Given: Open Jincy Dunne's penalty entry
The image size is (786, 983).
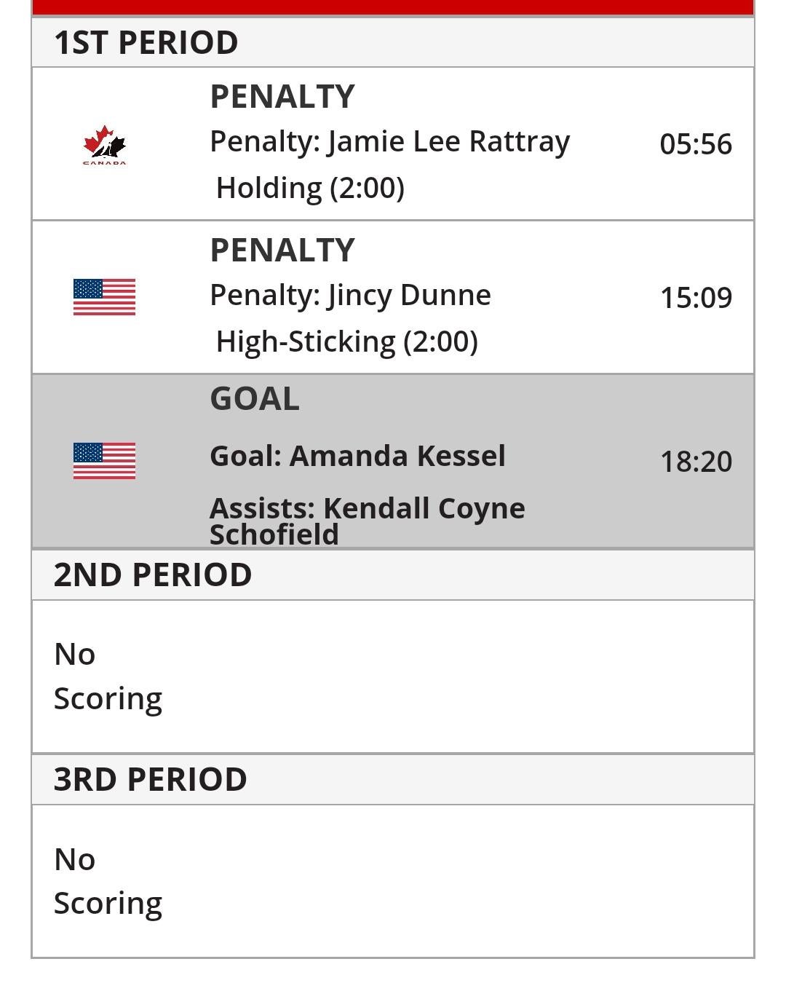Looking at the screenshot, I should click(x=350, y=295).
